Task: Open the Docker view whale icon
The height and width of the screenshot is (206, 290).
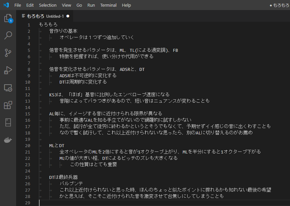Action: 8,140
